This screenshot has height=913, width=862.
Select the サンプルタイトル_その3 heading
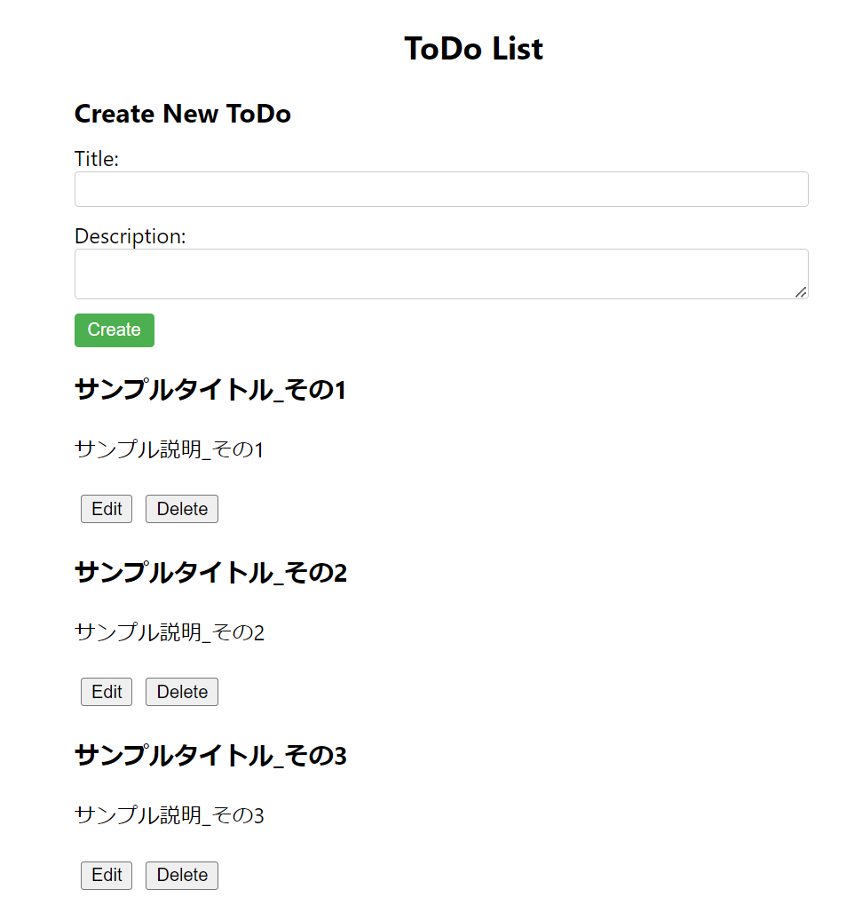pyautogui.click(x=210, y=755)
